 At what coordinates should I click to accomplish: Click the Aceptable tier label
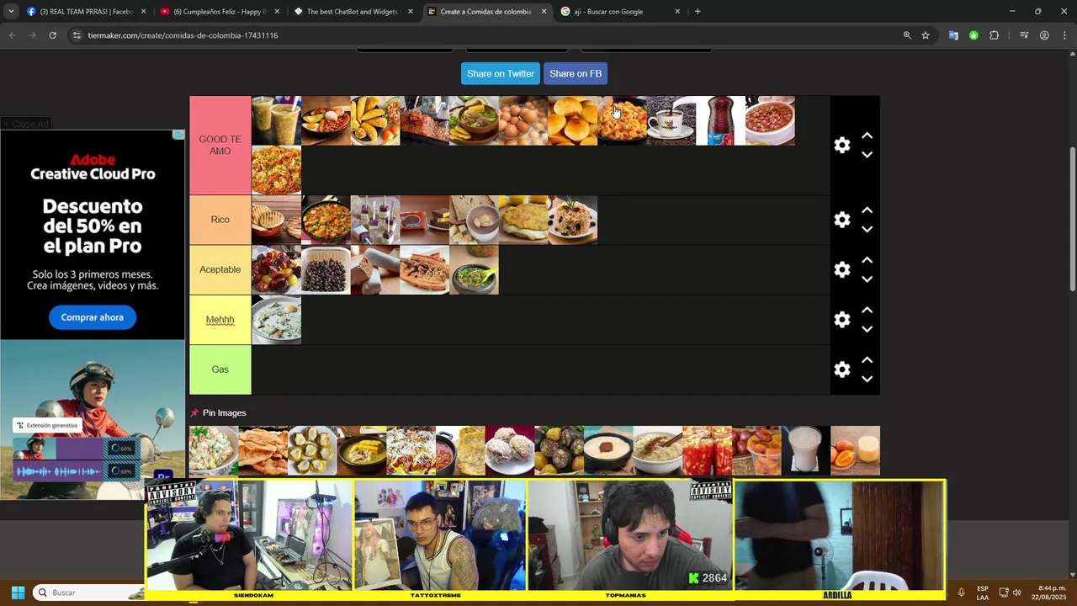coord(220,269)
